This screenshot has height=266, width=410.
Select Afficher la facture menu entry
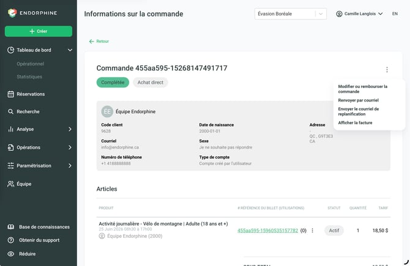click(x=355, y=122)
